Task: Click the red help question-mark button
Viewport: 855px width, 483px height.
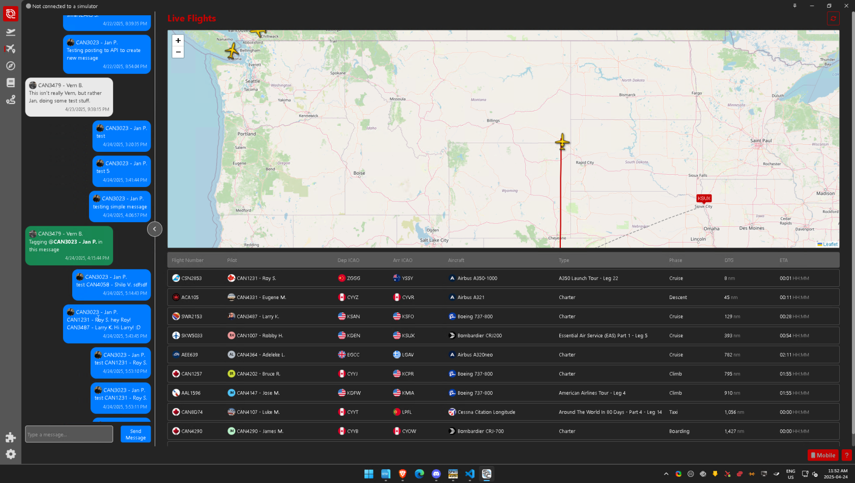Action: click(x=847, y=455)
